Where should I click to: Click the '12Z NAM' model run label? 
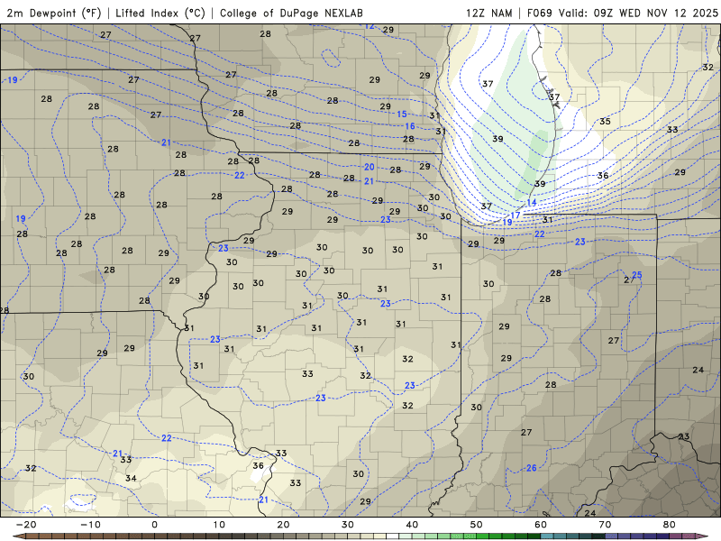pyautogui.click(x=488, y=13)
